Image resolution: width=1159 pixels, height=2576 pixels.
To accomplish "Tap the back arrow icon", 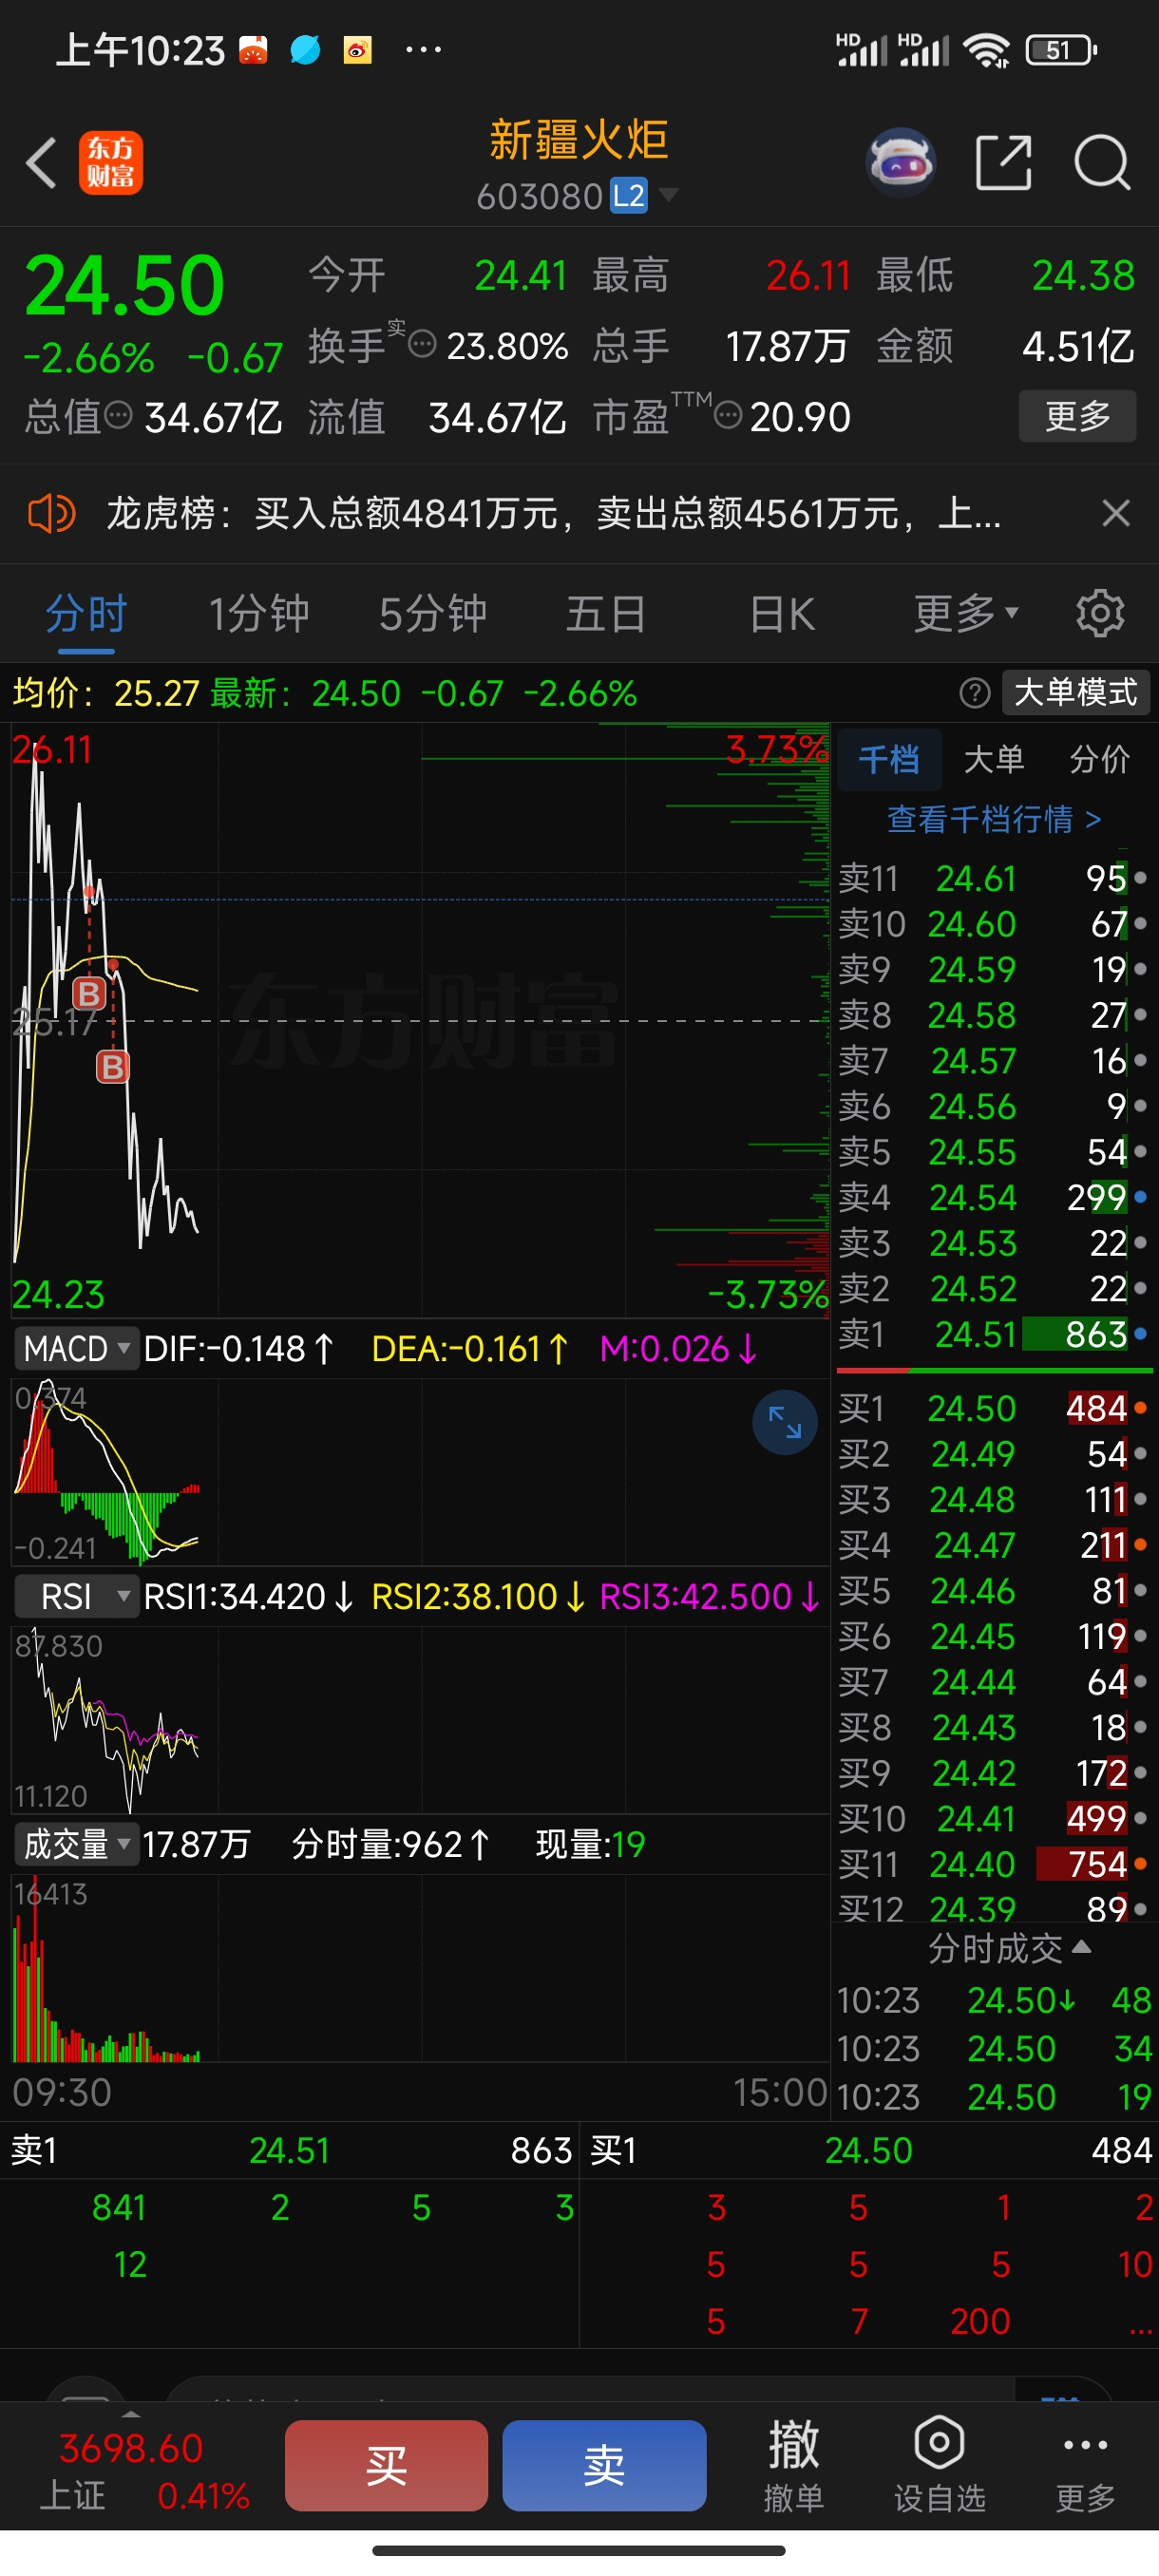I will coord(41,162).
